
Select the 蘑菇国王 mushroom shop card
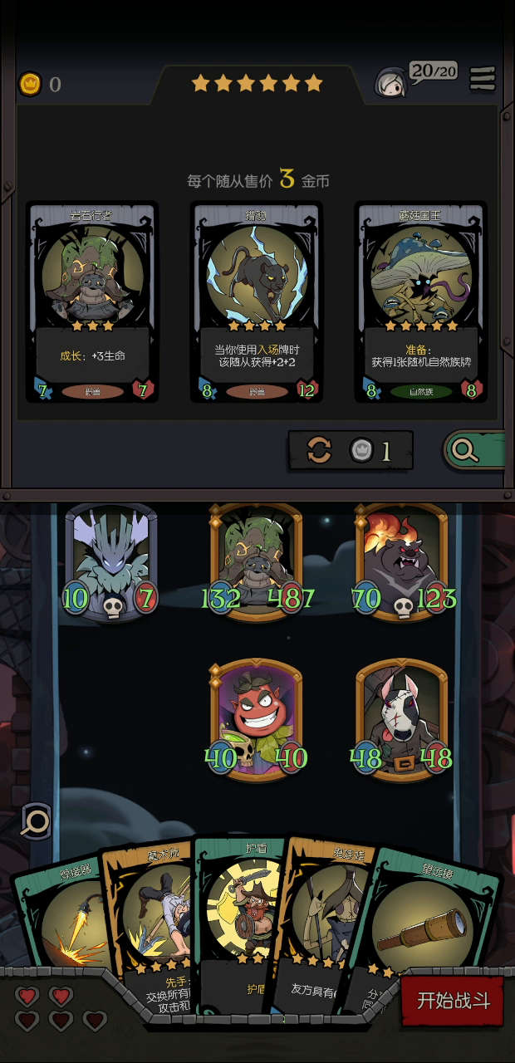pos(420,302)
